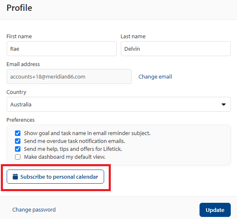Click the Preferences section label

tap(20, 120)
